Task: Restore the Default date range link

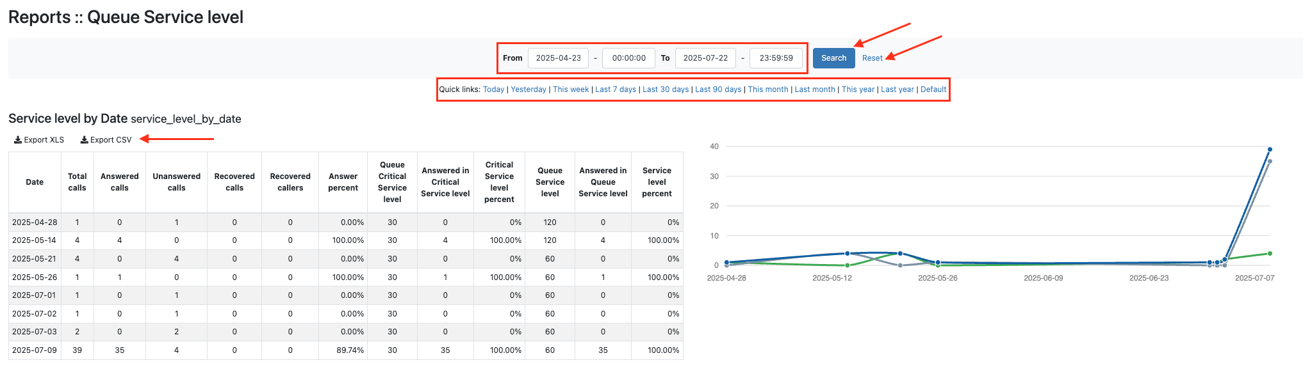Action: [933, 90]
